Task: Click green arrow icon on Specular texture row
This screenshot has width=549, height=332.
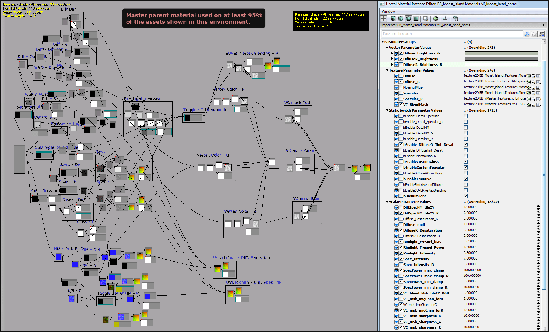Action: pyautogui.click(x=529, y=93)
